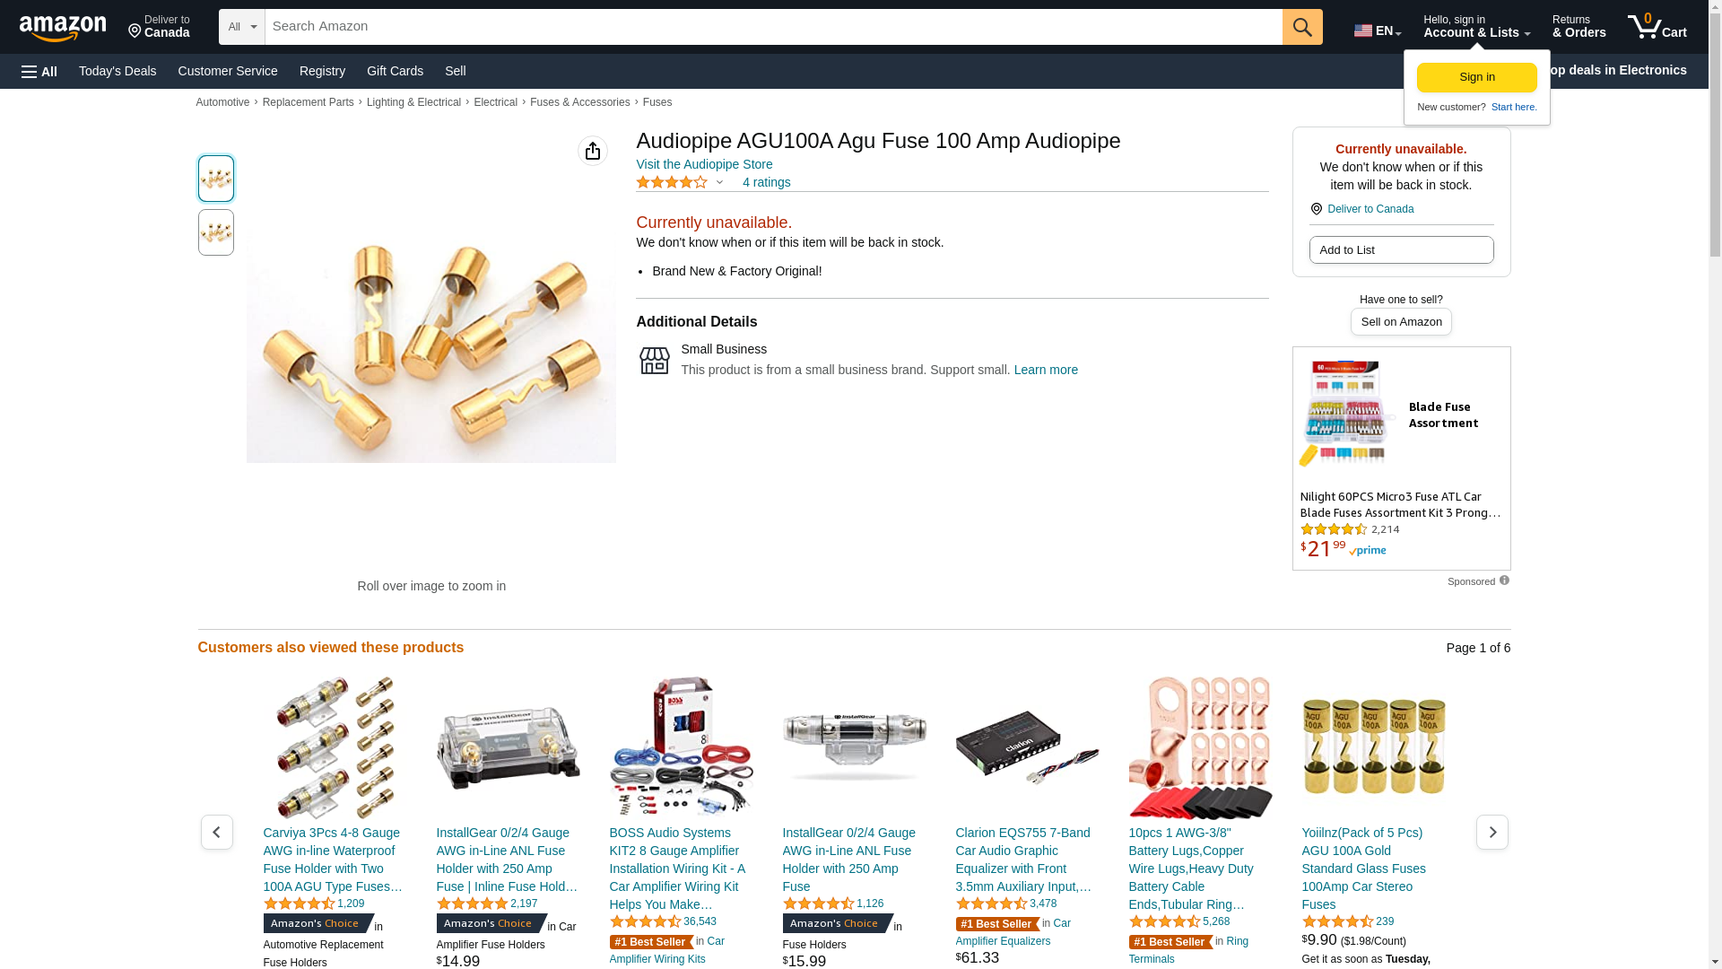Go to previous carousel page arrow
Viewport: 1722px width, 969px height.
(216, 833)
